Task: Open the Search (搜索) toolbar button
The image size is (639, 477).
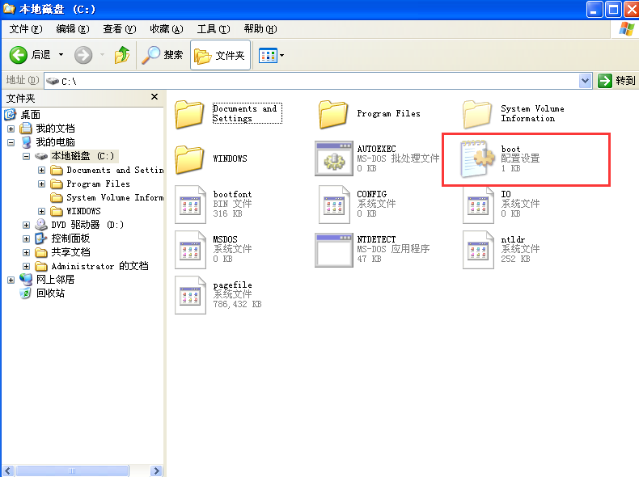Action: [163, 55]
